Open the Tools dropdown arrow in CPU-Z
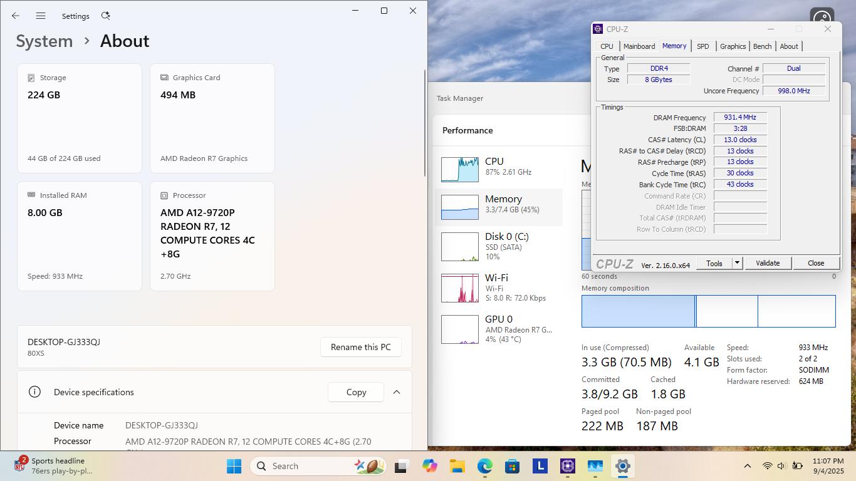Image resolution: width=856 pixels, height=481 pixels. point(738,264)
